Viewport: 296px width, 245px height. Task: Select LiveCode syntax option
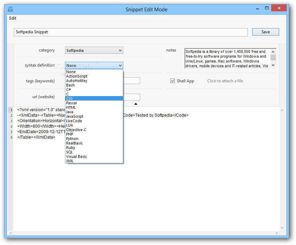pos(94,121)
